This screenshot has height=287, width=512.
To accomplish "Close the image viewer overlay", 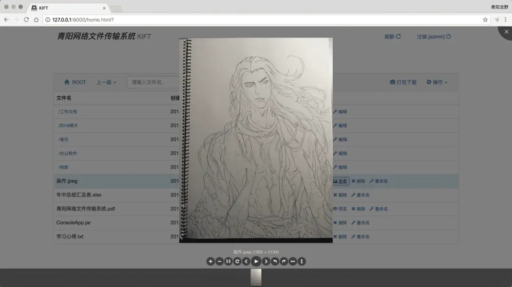I will pyautogui.click(x=506, y=32).
